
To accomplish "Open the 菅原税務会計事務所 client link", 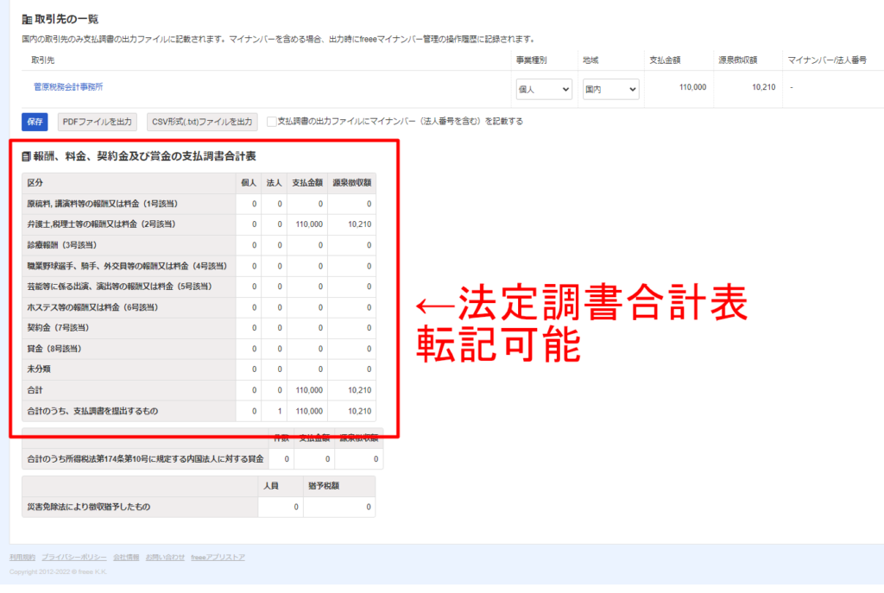I will coord(69,87).
